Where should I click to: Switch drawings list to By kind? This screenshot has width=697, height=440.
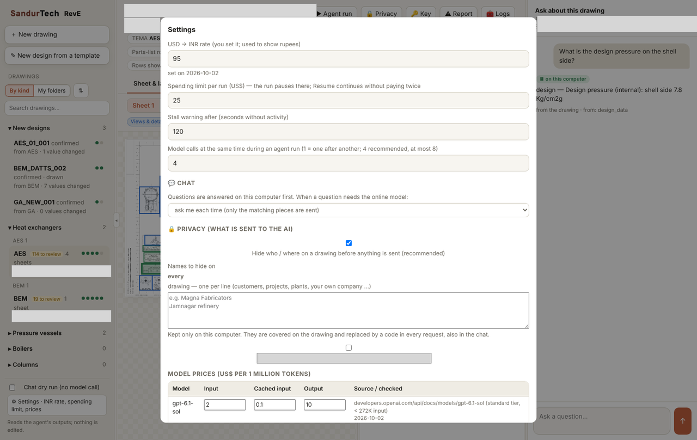[x=20, y=91]
